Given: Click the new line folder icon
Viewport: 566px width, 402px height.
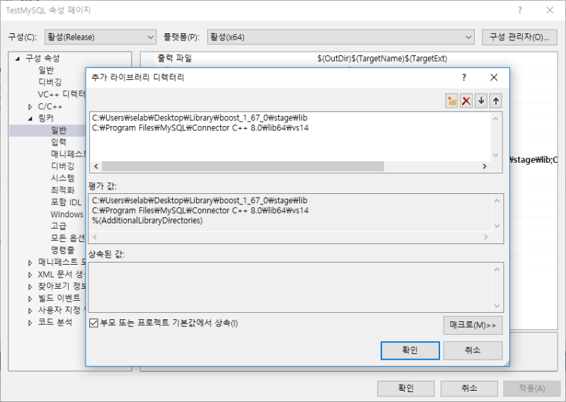Looking at the screenshot, I should [451, 100].
